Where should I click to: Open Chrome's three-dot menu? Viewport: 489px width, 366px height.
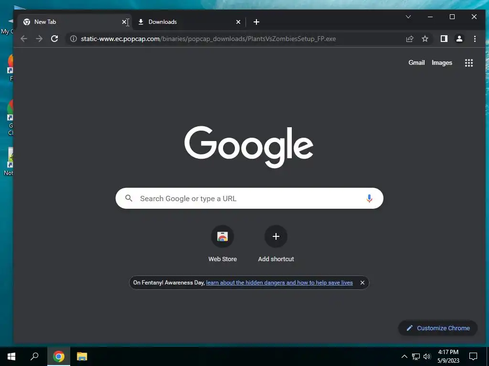pyautogui.click(x=475, y=39)
